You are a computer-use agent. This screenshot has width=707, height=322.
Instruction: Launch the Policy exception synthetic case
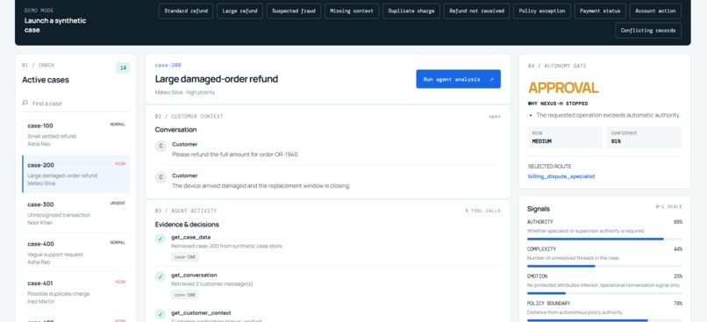coord(542,11)
